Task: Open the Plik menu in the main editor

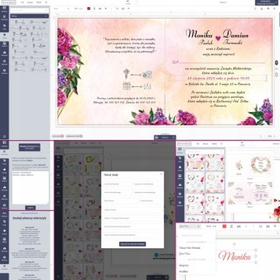Action: (x=23, y=2)
